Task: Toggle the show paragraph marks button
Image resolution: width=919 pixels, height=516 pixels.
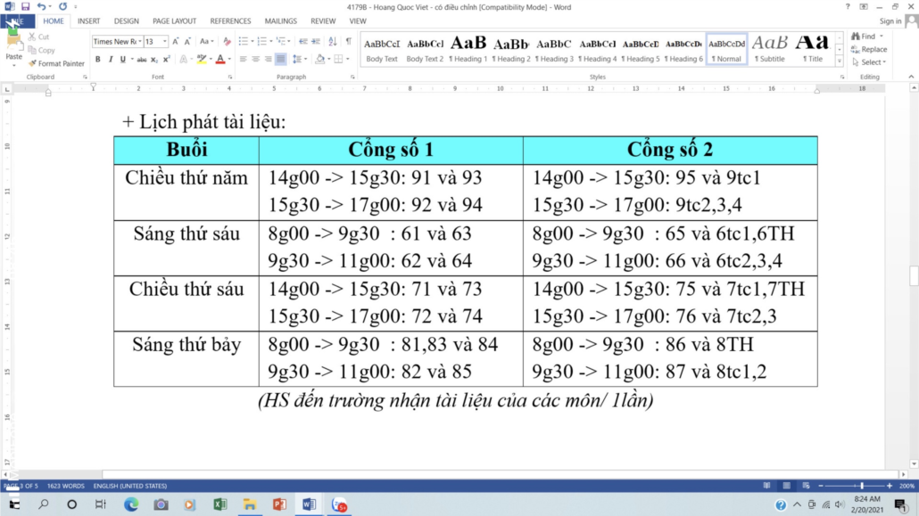Action: click(x=348, y=41)
